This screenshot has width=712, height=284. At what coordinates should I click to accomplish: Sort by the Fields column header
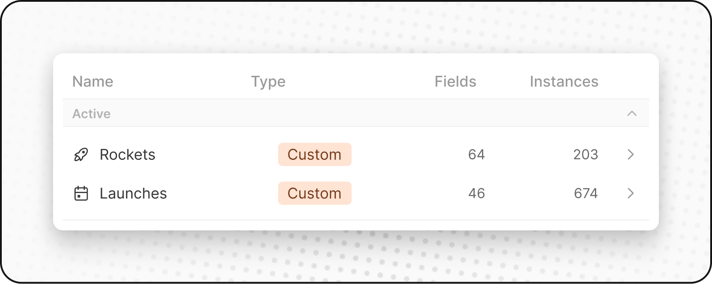tap(455, 82)
